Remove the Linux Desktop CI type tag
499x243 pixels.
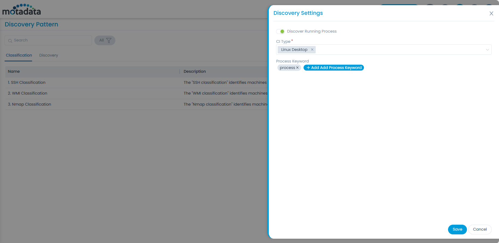[312, 50]
